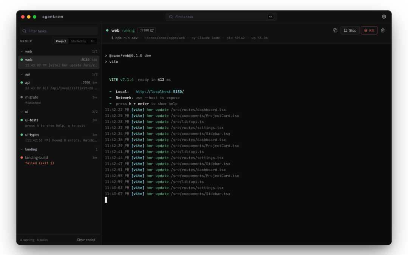Screen dimensions: 408x255
Task: Collapse the web group
Action: (22, 51)
